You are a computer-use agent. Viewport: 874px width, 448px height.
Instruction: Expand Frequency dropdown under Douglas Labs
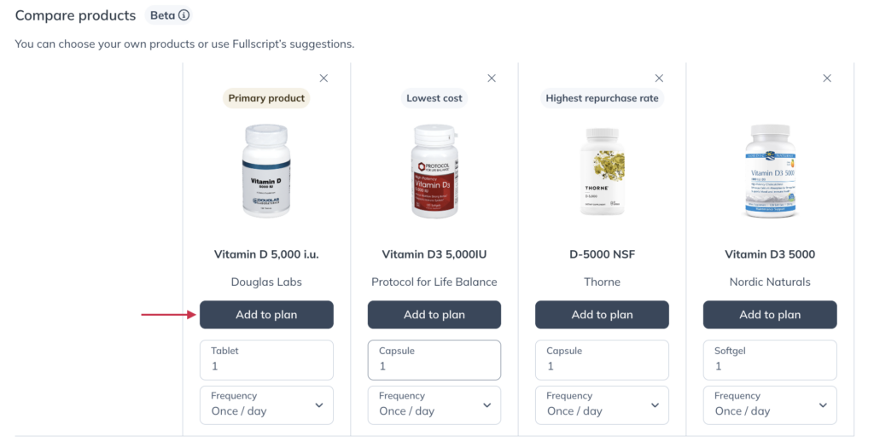[266, 405]
